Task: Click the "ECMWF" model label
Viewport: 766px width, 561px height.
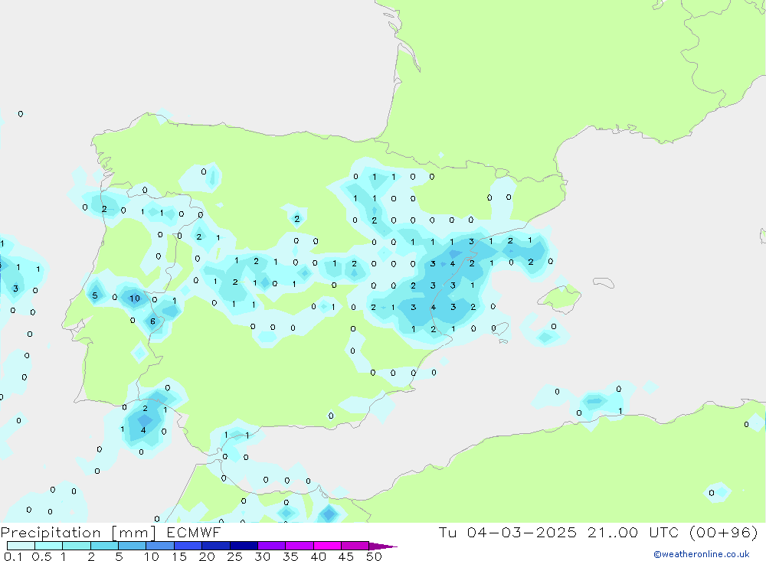Action: [194, 533]
